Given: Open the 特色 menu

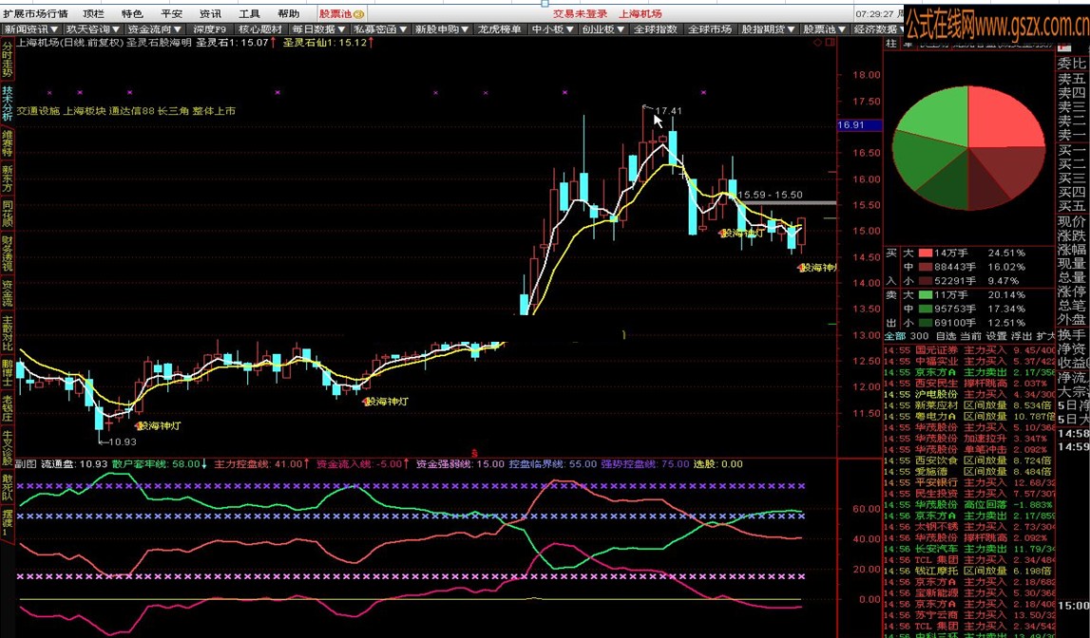Looking at the screenshot, I should click(x=132, y=14).
